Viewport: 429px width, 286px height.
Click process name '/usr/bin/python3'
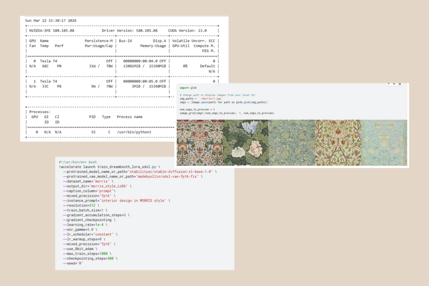tap(134, 132)
